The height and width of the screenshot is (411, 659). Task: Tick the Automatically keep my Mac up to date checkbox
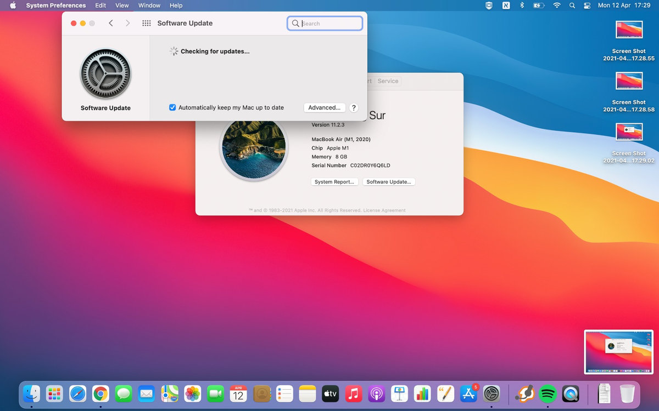[172, 107]
